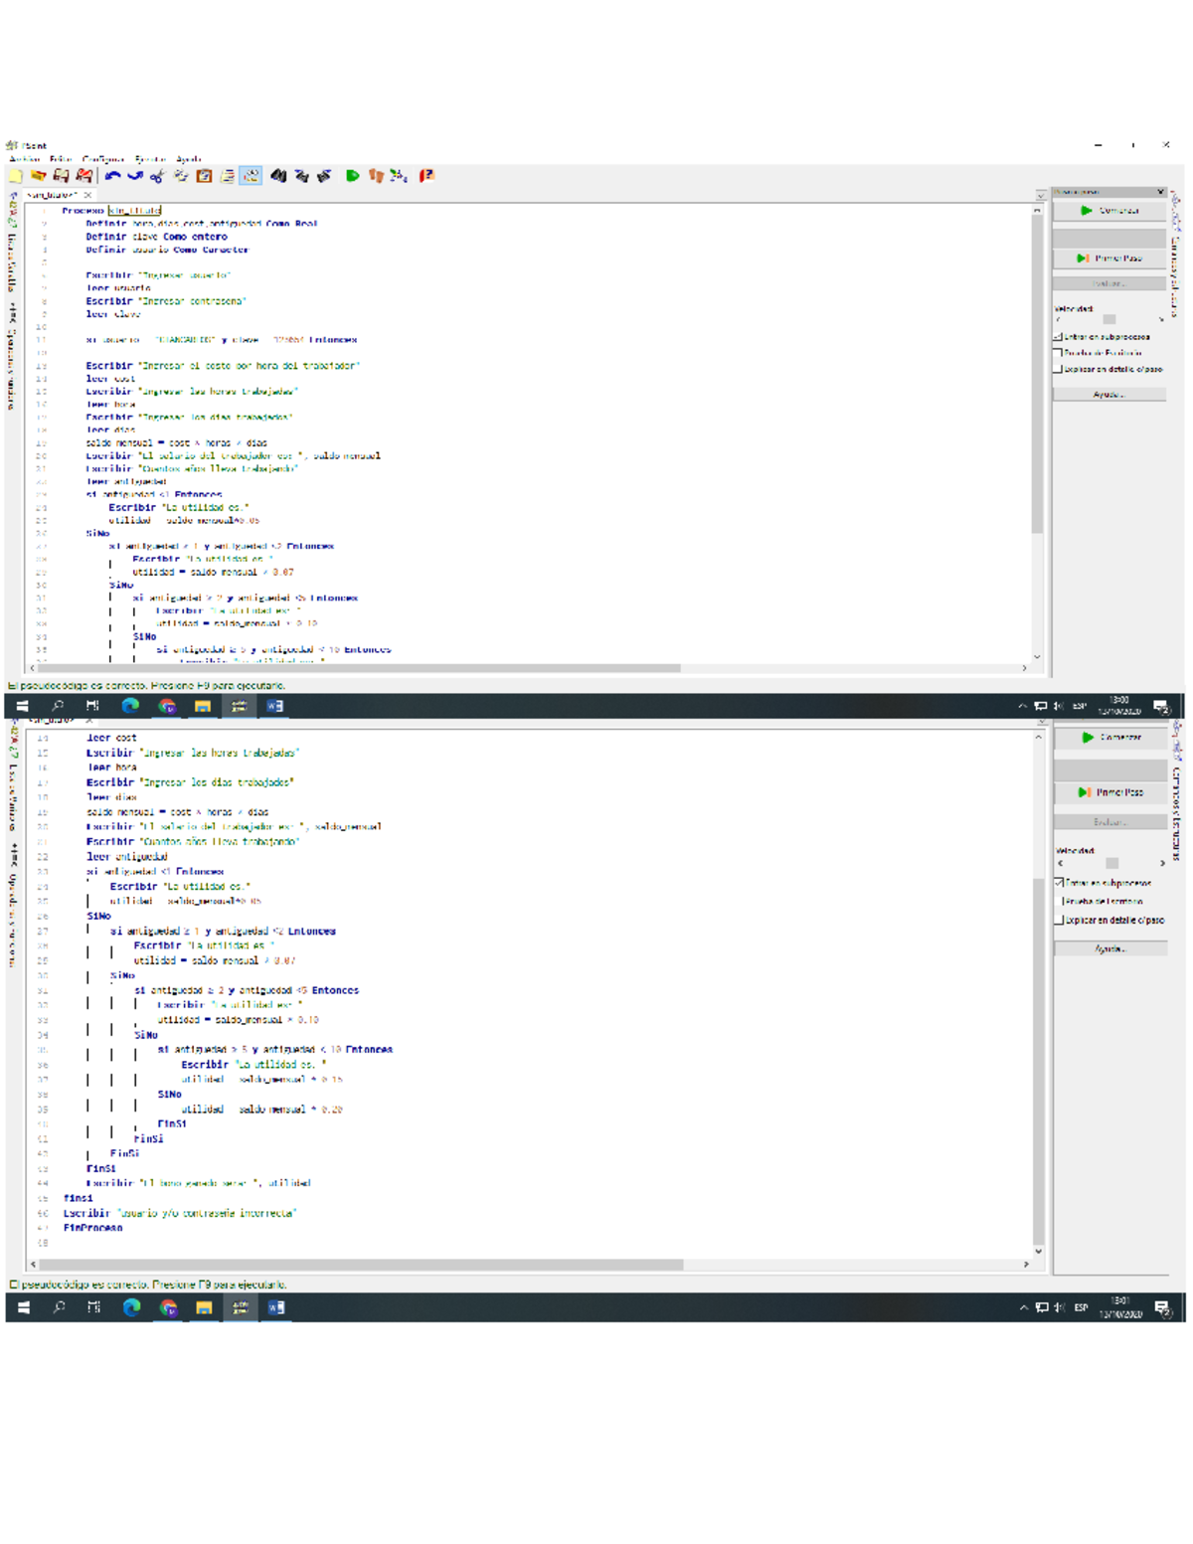Click the Velocidad slider handle in the lower panel
The height and width of the screenshot is (1544, 1193).
pos(1111,863)
